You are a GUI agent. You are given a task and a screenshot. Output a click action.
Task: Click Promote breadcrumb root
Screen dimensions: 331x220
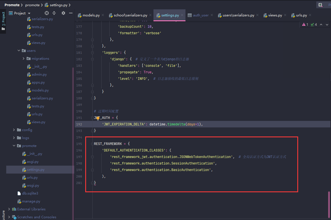coord(12,5)
